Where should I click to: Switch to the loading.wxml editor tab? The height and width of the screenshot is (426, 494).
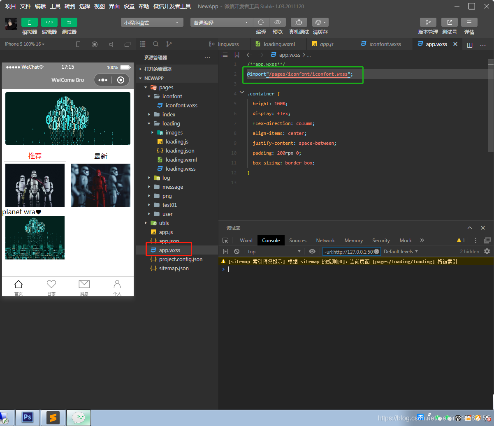[278, 44]
